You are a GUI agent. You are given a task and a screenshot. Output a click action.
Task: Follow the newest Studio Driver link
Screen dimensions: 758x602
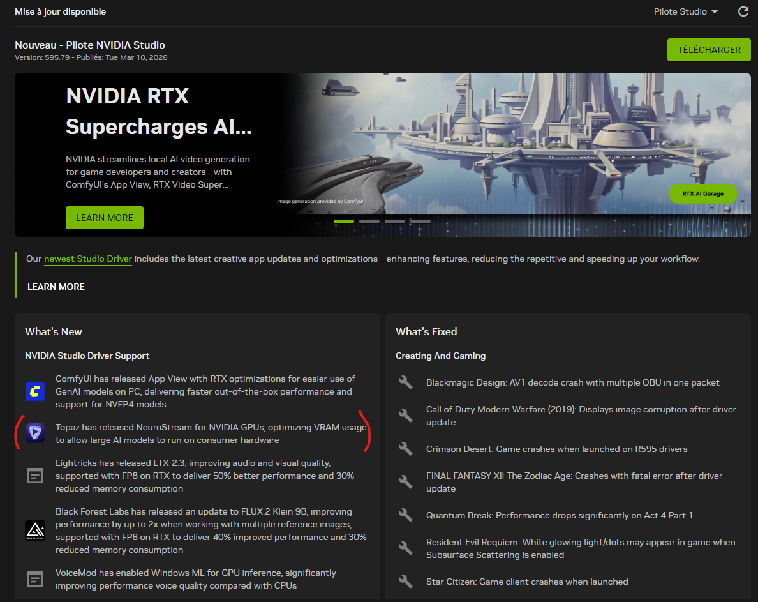click(x=88, y=259)
